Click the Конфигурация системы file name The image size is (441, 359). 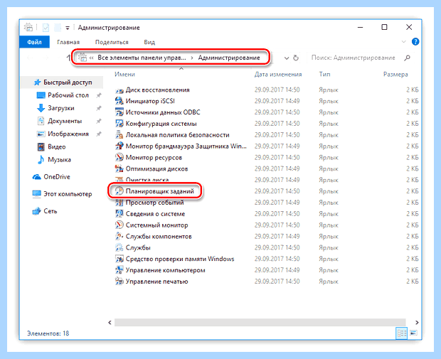point(161,124)
